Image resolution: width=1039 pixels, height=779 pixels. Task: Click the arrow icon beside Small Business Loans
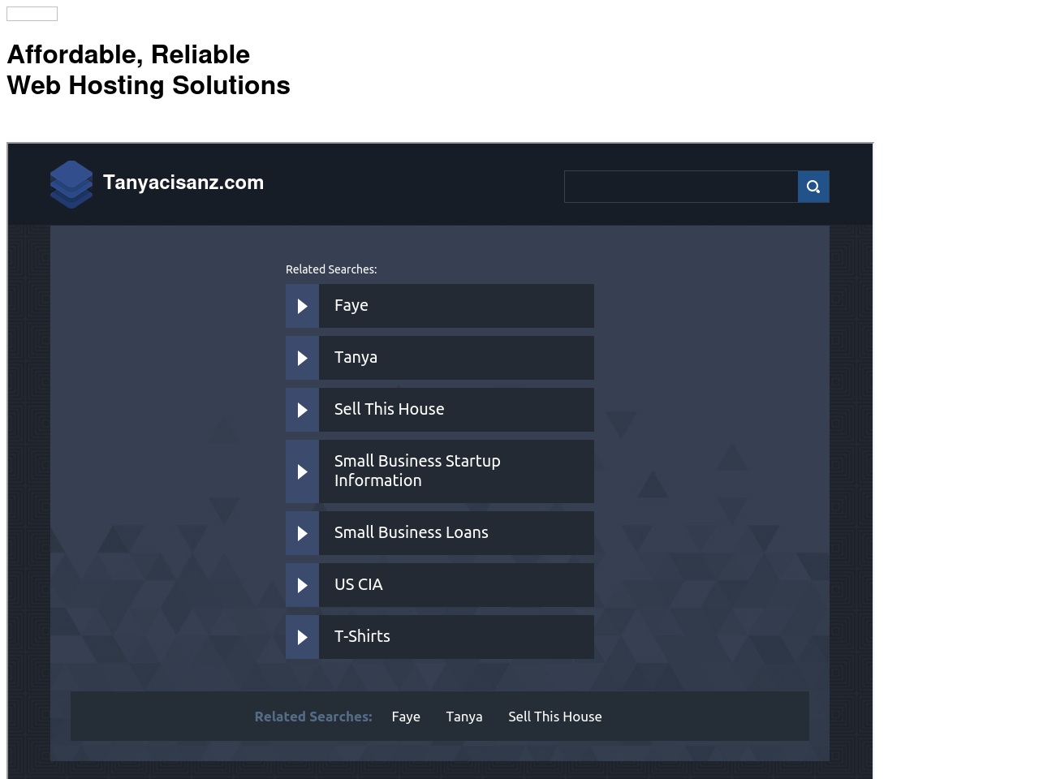point(302,533)
